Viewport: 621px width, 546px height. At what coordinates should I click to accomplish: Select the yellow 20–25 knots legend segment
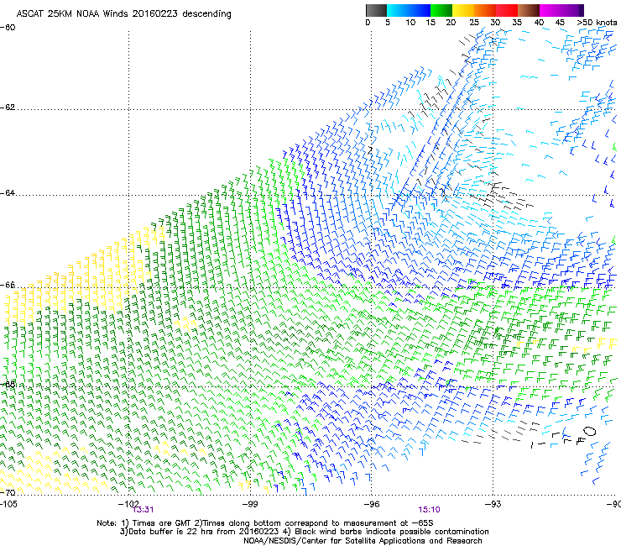tap(463, 10)
